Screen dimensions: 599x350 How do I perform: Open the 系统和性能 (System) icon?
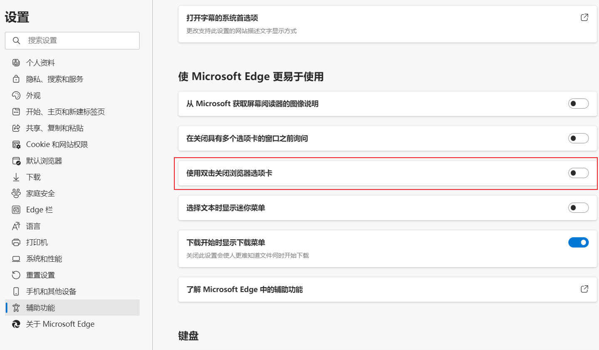click(x=15, y=258)
